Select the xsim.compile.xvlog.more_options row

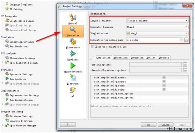point(139,94)
